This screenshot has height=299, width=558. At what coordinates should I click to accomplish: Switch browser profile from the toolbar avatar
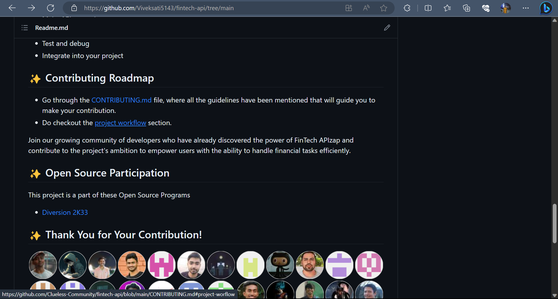click(x=506, y=8)
